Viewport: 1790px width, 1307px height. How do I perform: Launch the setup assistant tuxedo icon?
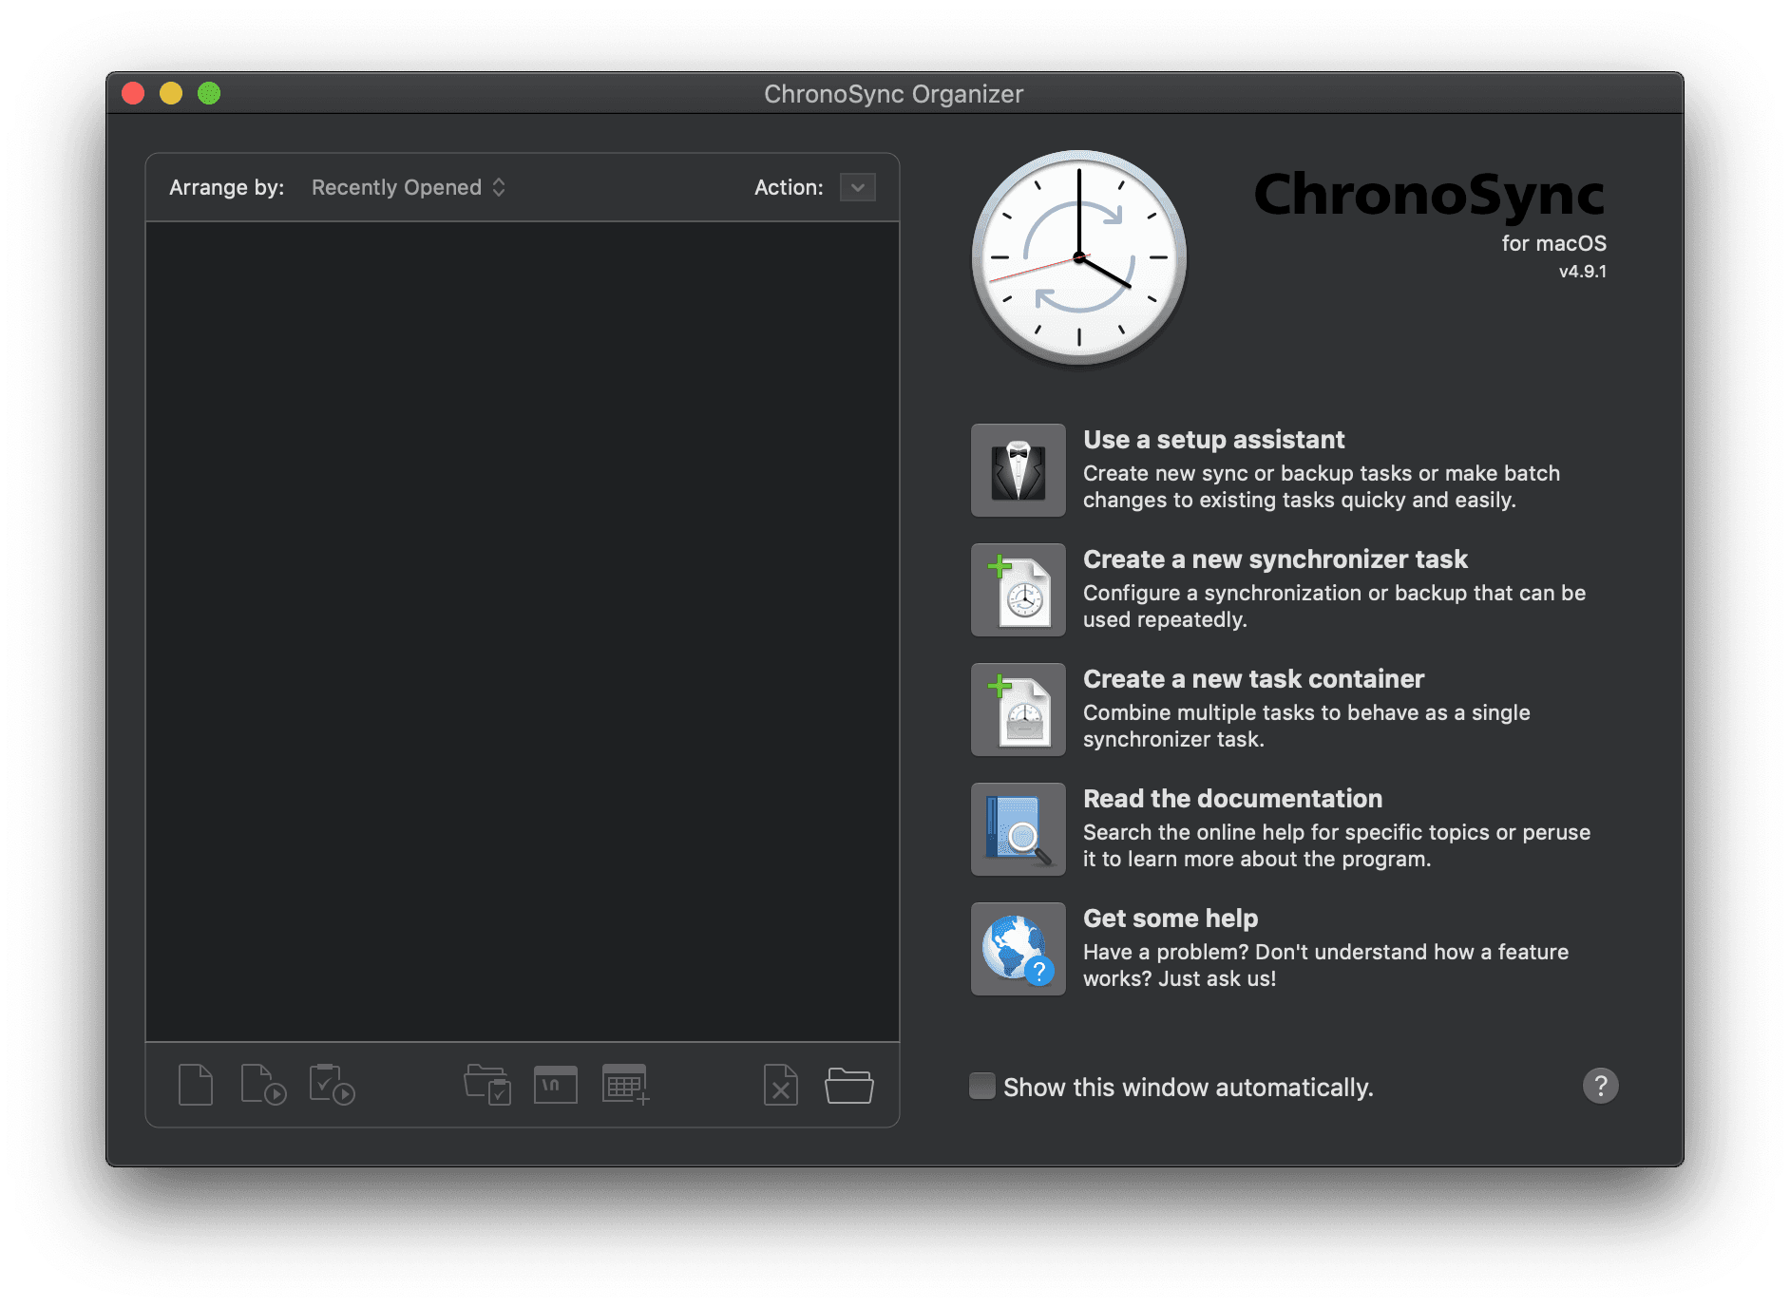click(x=1019, y=470)
